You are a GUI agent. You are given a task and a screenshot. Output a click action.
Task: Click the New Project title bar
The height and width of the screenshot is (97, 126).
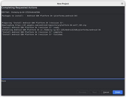(63, 4)
